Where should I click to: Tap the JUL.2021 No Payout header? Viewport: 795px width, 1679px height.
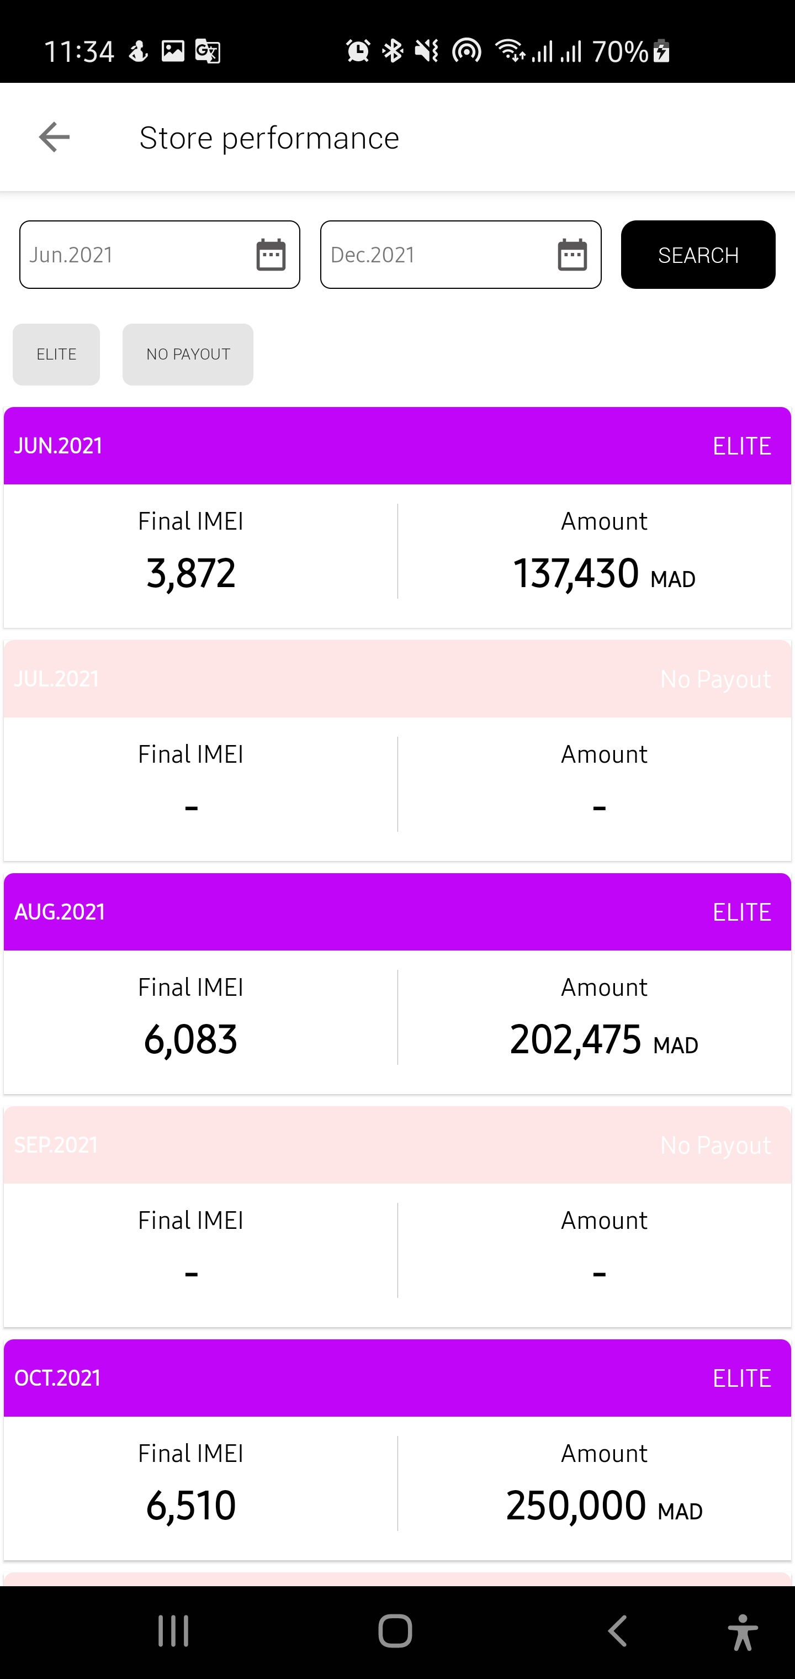click(397, 679)
